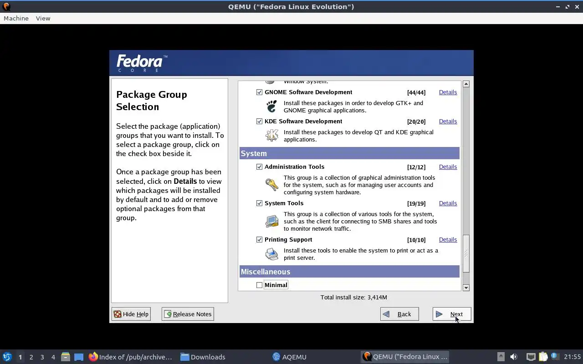Click the volume speaker tray icon

point(514,357)
